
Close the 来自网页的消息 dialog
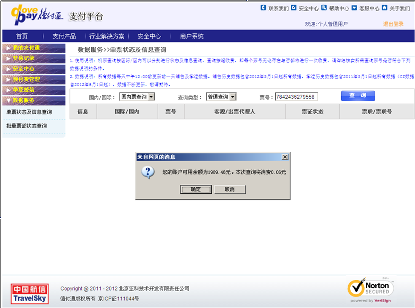click(x=285, y=157)
